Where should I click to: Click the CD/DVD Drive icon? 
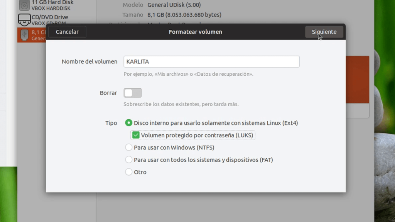tap(24, 20)
